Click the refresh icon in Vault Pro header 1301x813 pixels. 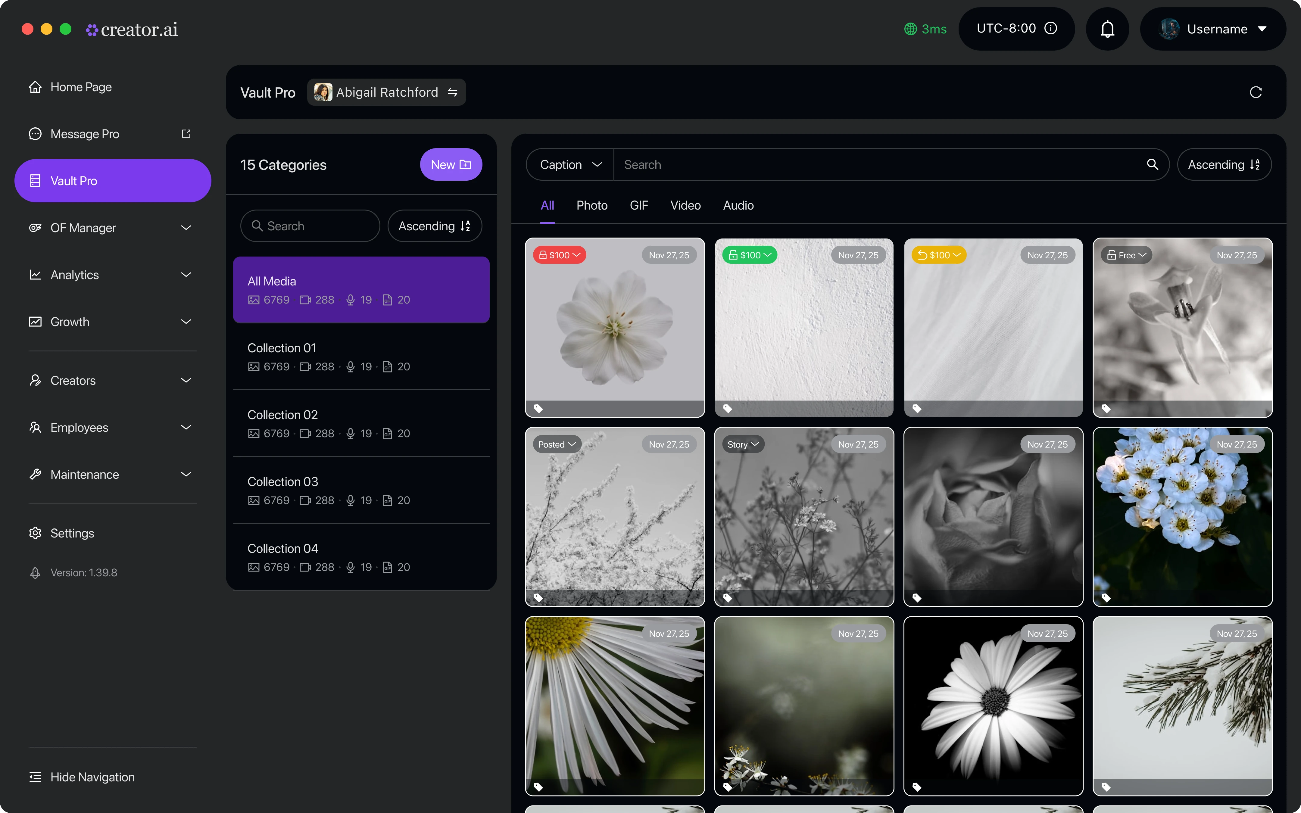[x=1255, y=92]
